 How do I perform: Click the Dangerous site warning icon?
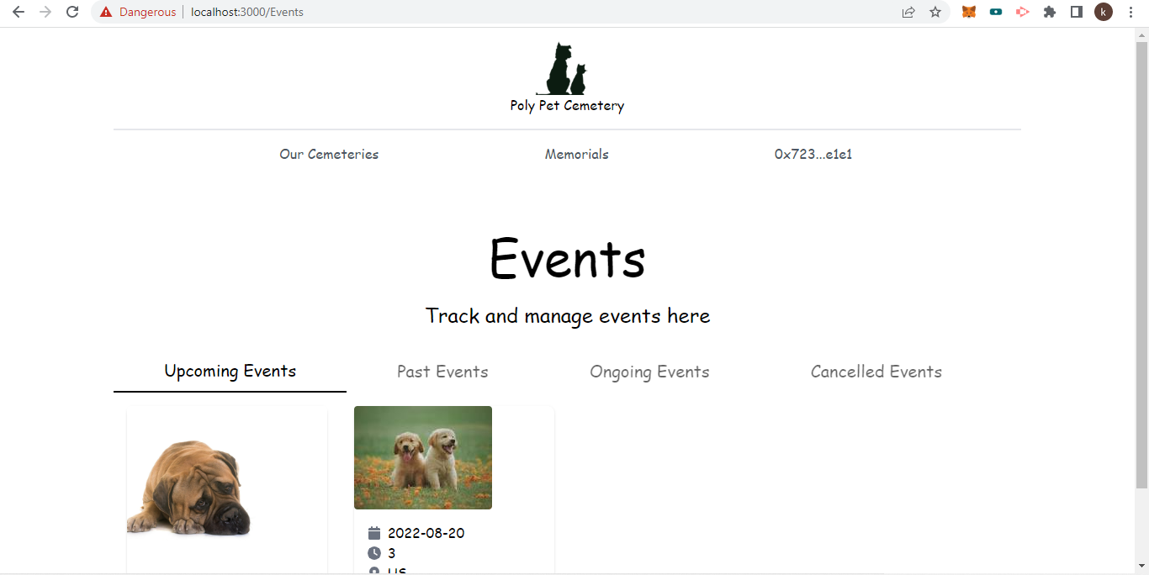pyautogui.click(x=106, y=12)
